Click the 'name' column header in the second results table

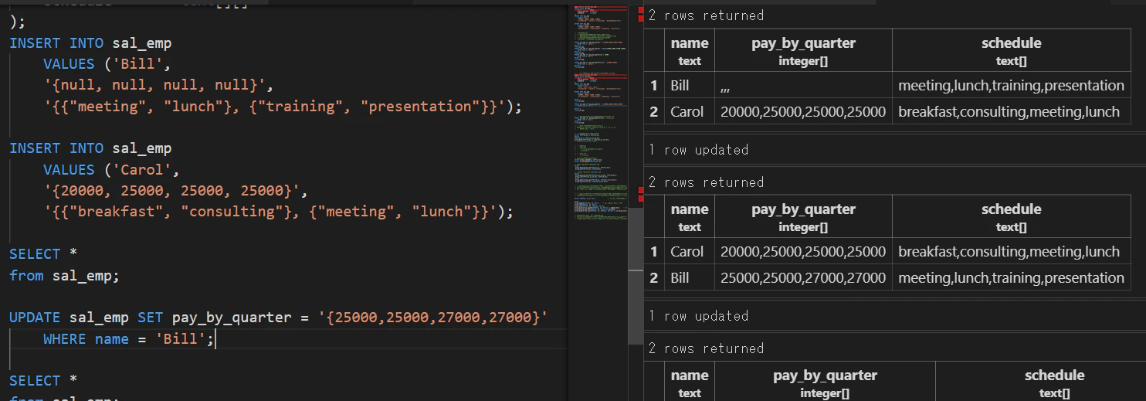coord(690,217)
